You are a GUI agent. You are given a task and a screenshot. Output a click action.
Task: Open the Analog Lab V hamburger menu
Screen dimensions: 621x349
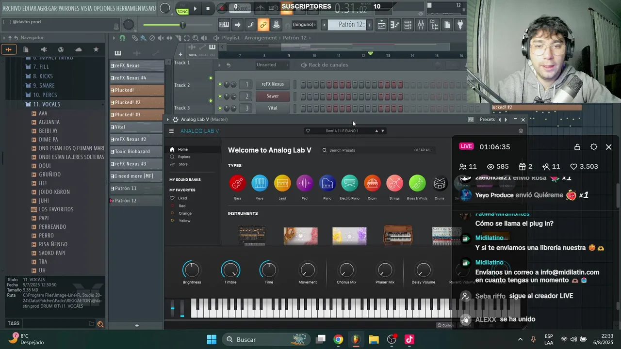tap(171, 131)
